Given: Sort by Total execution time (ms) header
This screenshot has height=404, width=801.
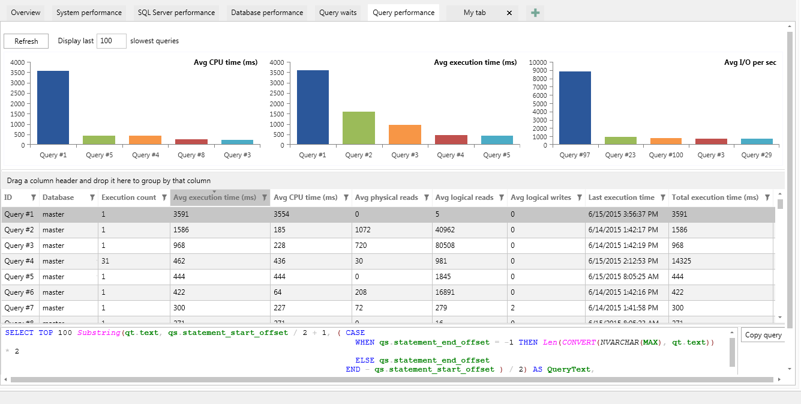Looking at the screenshot, I should tap(715, 197).
